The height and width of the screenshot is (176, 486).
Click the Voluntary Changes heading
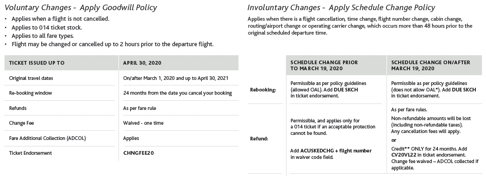(81, 7)
